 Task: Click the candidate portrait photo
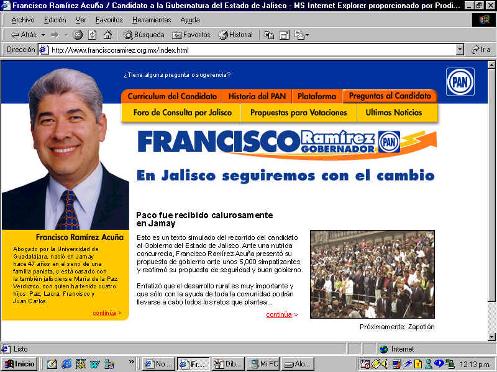pos(65,149)
